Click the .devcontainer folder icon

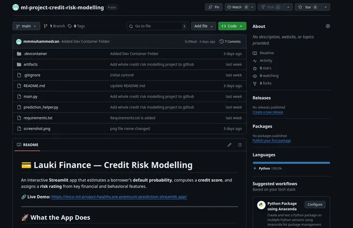19,54
